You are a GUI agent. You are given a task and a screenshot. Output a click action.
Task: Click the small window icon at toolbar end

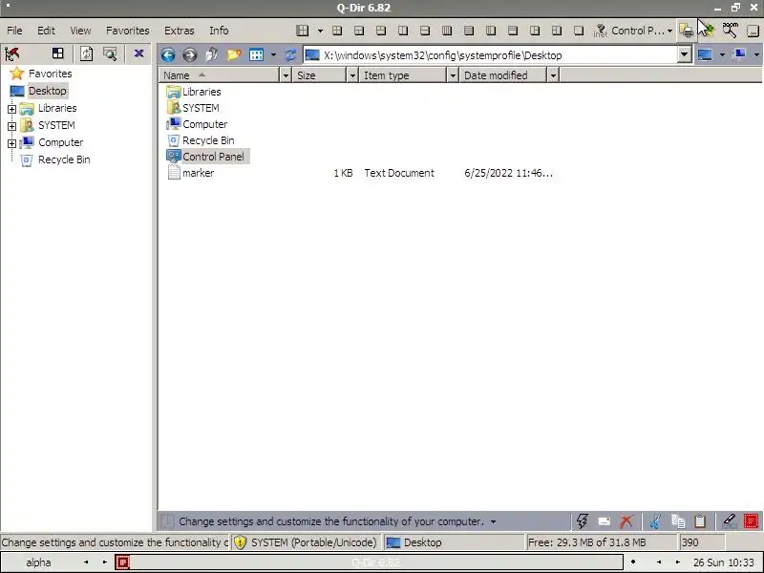tap(753, 31)
